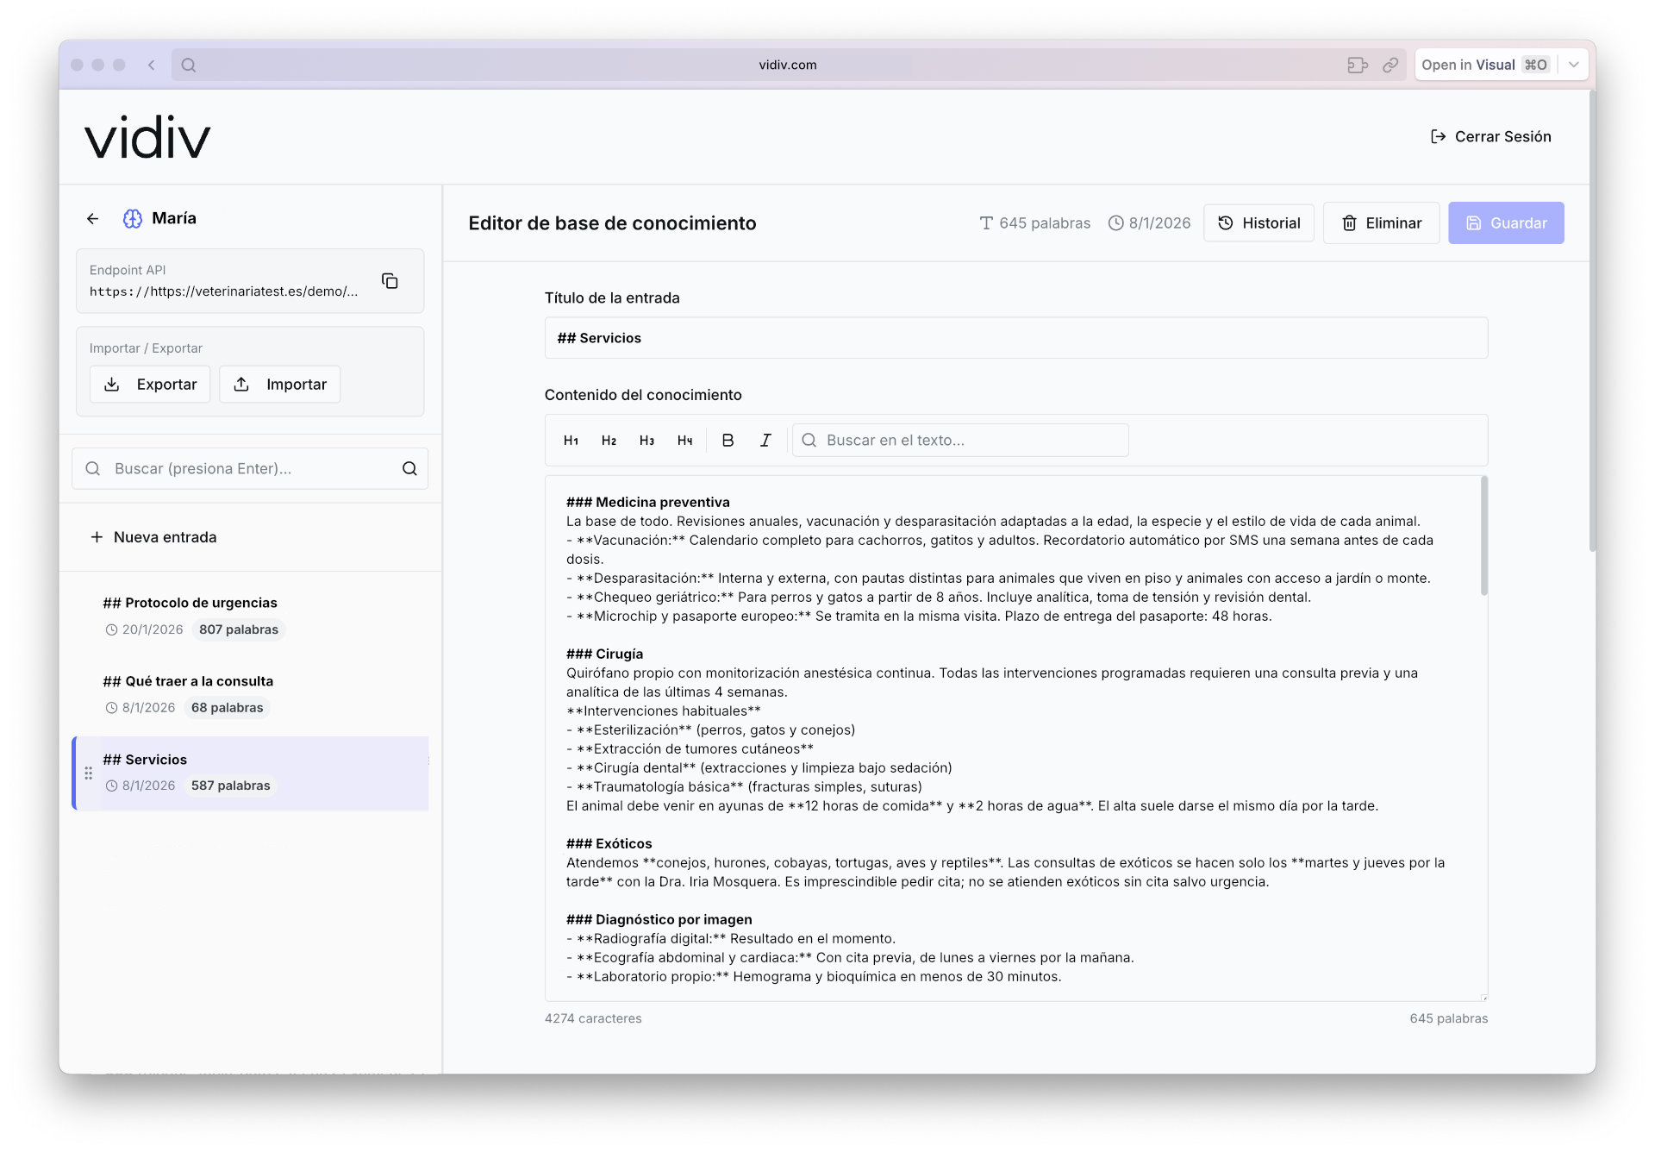Log out via Cerrar Sesión

[1490, 137]
